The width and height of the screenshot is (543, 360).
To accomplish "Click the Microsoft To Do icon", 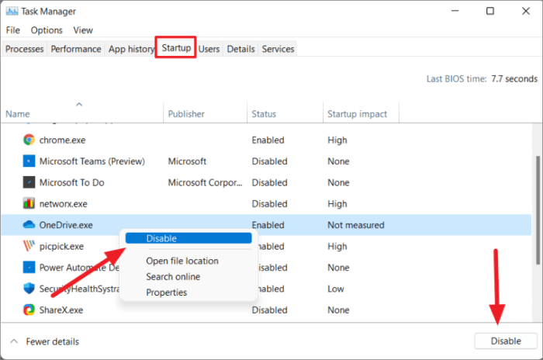I will [x=29, y=182].
